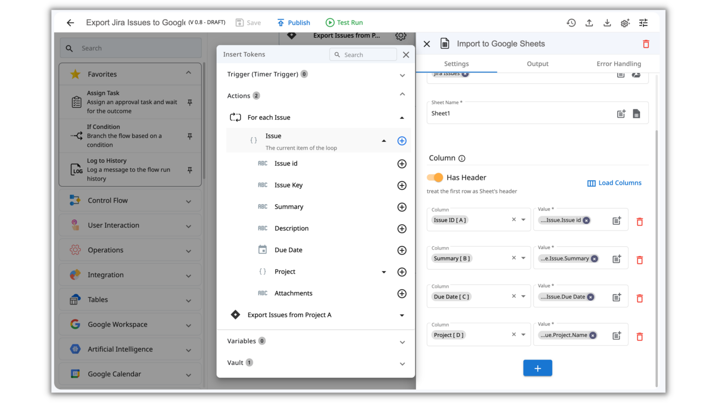
Task: Open the flow adjustment sliders icon
Action: 643,22
